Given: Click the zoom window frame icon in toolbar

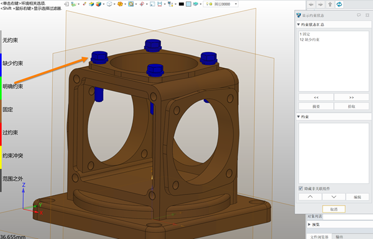Looking at the screenshot, I should (x=152, y=4).
